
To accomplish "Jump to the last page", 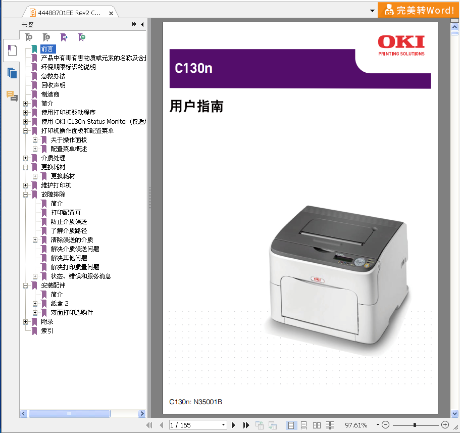I will coord(246,425).
